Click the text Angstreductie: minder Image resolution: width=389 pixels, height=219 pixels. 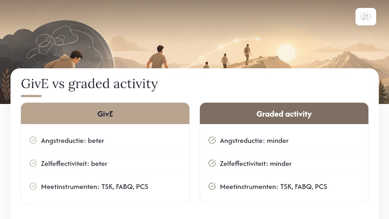(x=254, y=141)
